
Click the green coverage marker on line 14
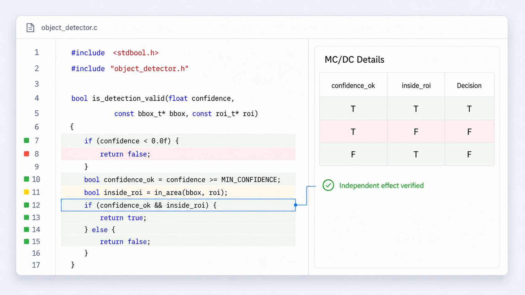tap(27, 229)
